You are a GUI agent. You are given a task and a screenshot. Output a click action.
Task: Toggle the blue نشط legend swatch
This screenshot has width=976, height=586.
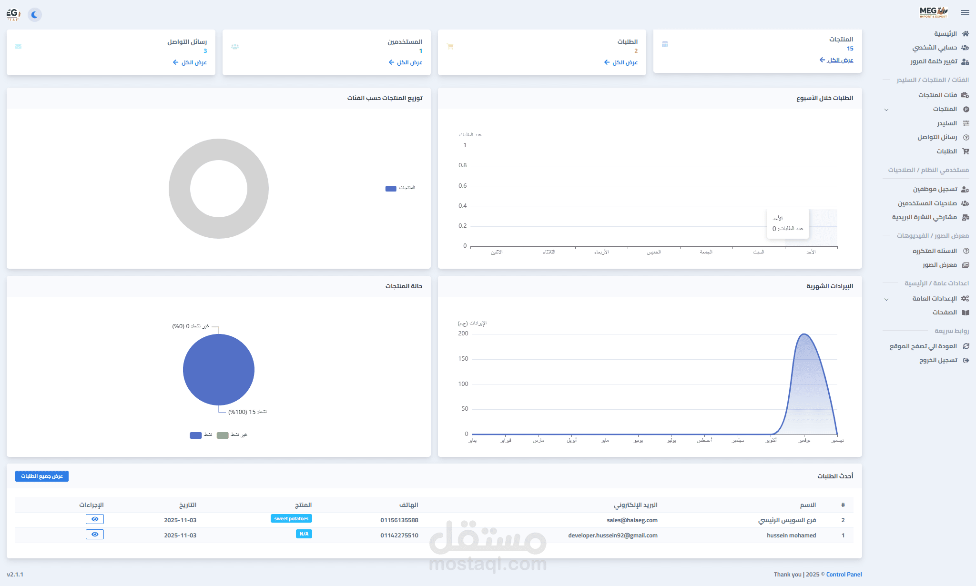pyautogui.click(x=195, y=435)
